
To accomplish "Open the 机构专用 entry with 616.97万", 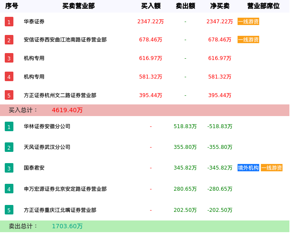I will 34,58.
